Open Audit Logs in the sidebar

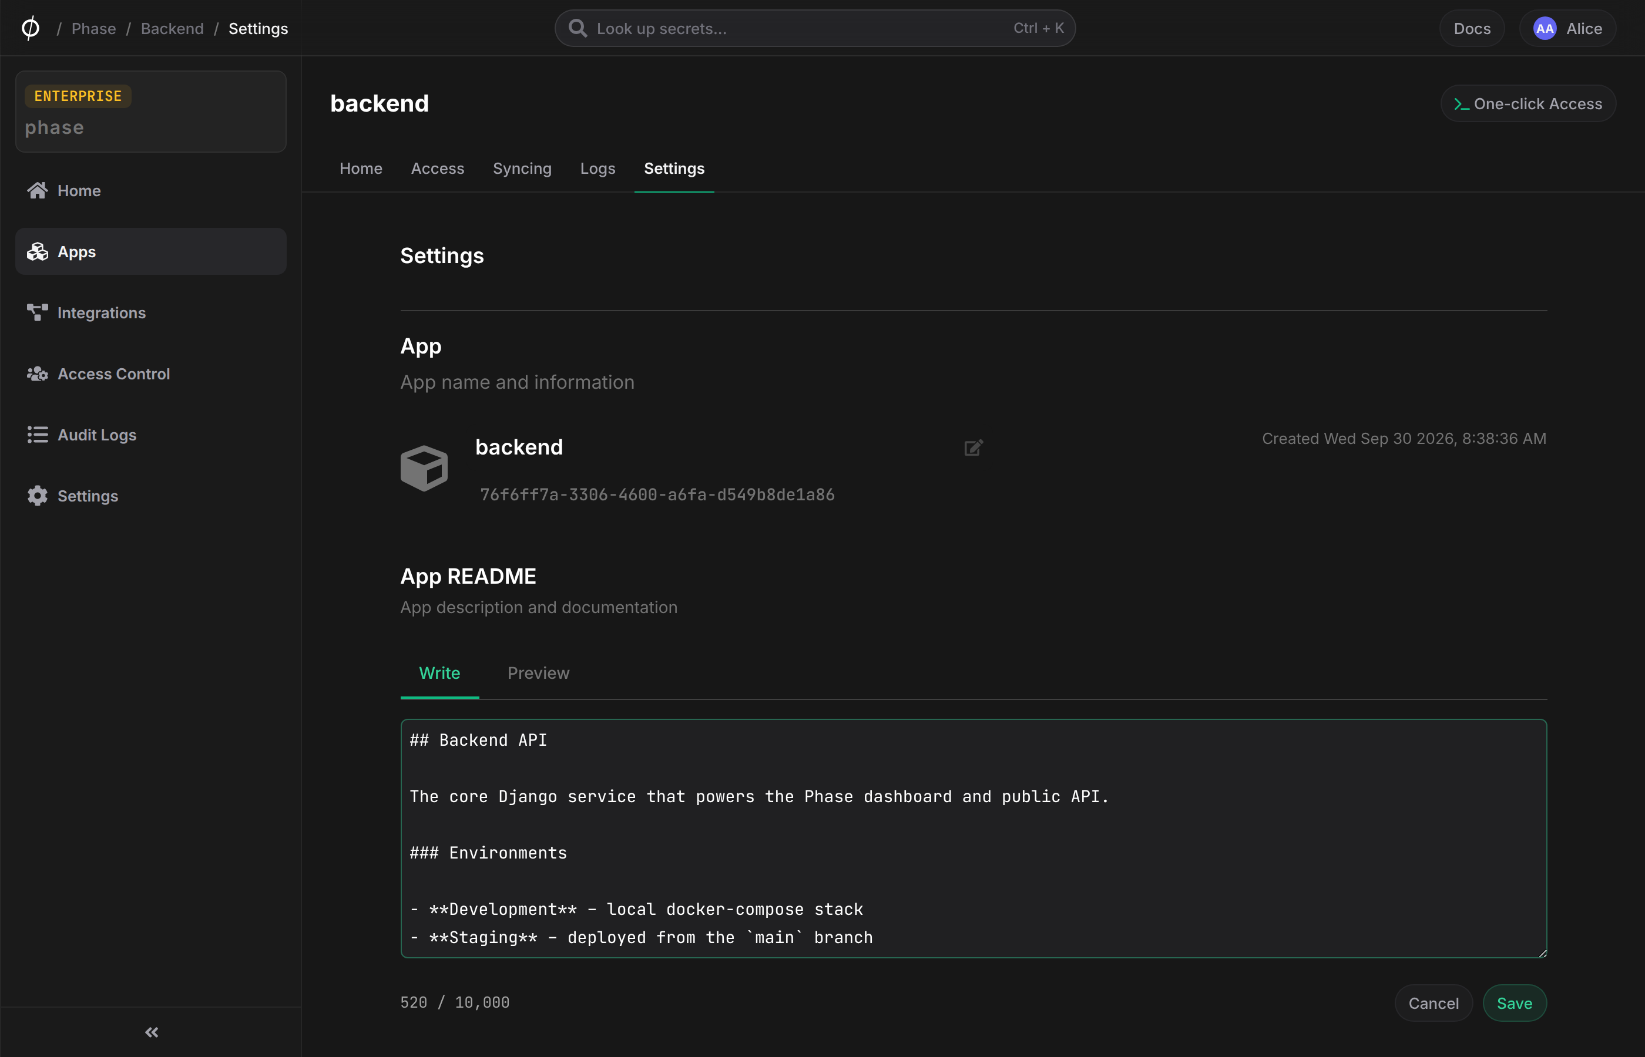150,435
